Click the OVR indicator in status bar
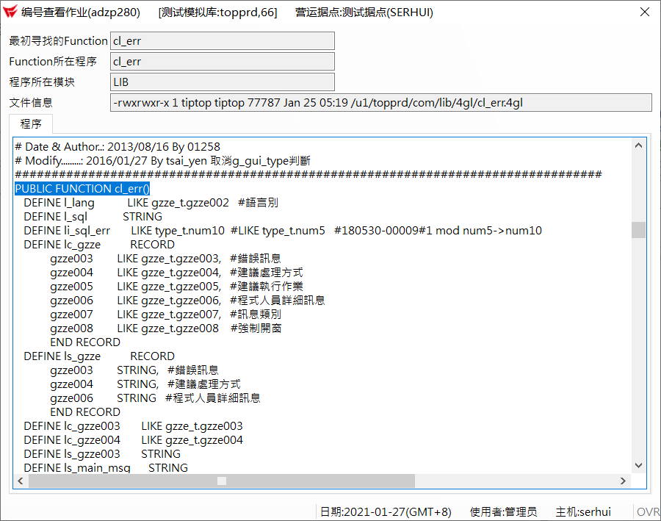 [648, 511]
